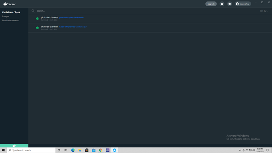
Task: Click Docker engine whale status indicator
Action: tap(14, 146)
